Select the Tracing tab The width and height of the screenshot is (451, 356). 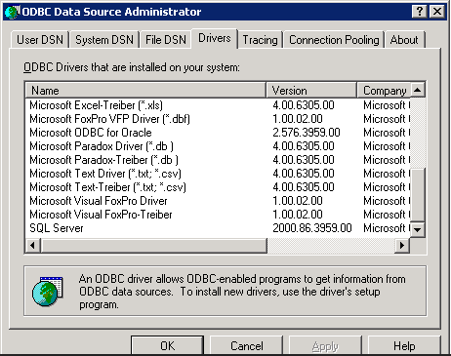click(260, 40)
